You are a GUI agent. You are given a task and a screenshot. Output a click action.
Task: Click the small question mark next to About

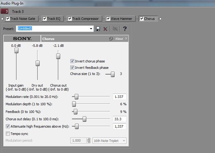126,39
